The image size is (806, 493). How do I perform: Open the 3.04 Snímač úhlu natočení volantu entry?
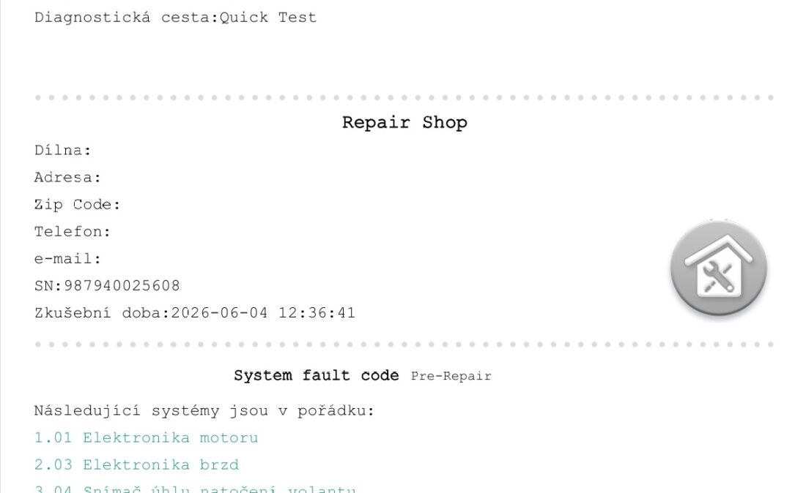coord(195,489)
